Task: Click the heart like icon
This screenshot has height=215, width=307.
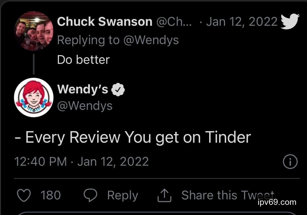Action: tap(24, 195)
